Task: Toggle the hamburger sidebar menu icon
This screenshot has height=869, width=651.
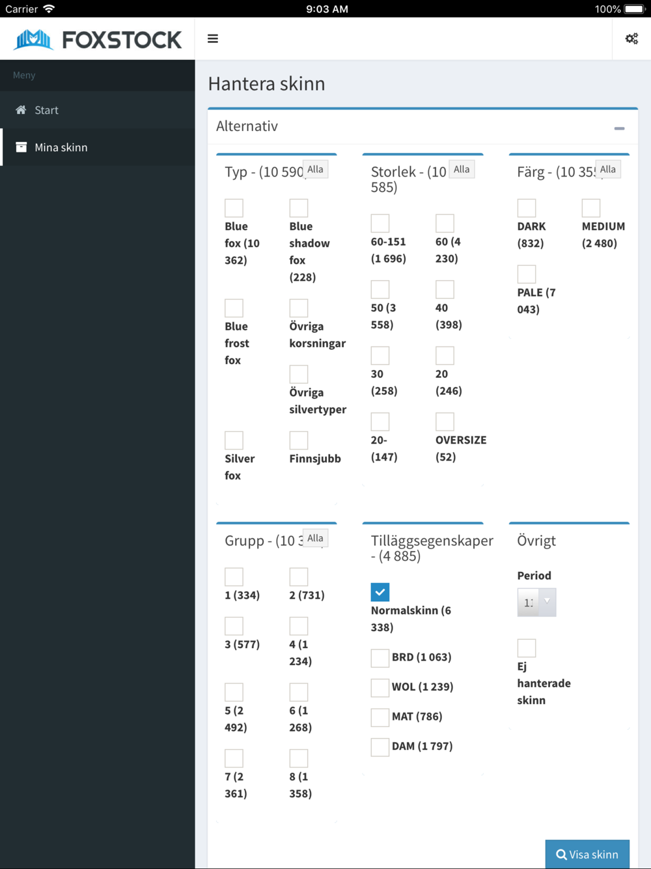Action: tap(213, 39)
